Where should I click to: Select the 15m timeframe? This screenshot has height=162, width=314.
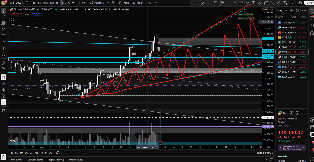pos(45,3)
